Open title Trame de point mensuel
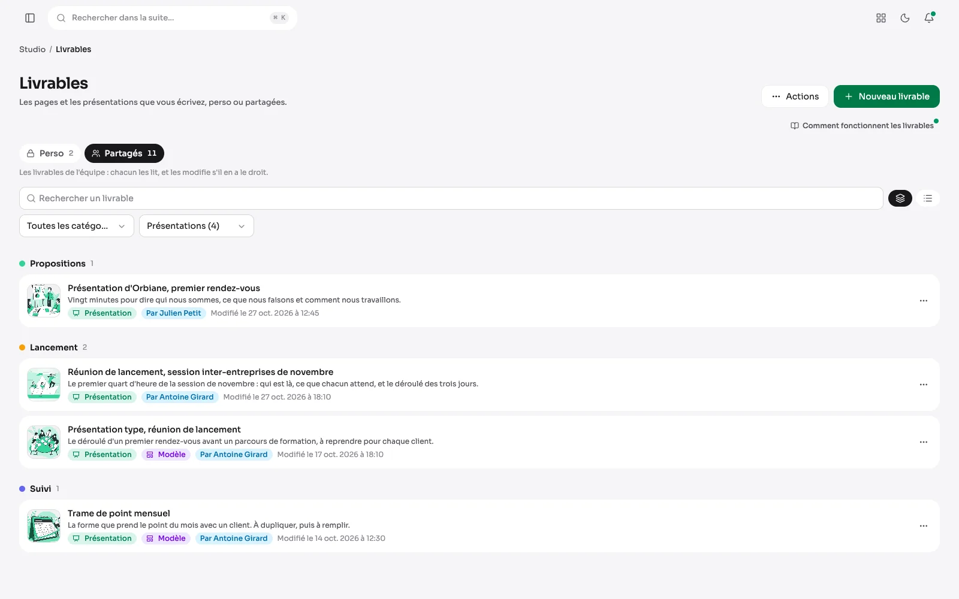959x599 pixels. tap(119, 513)
